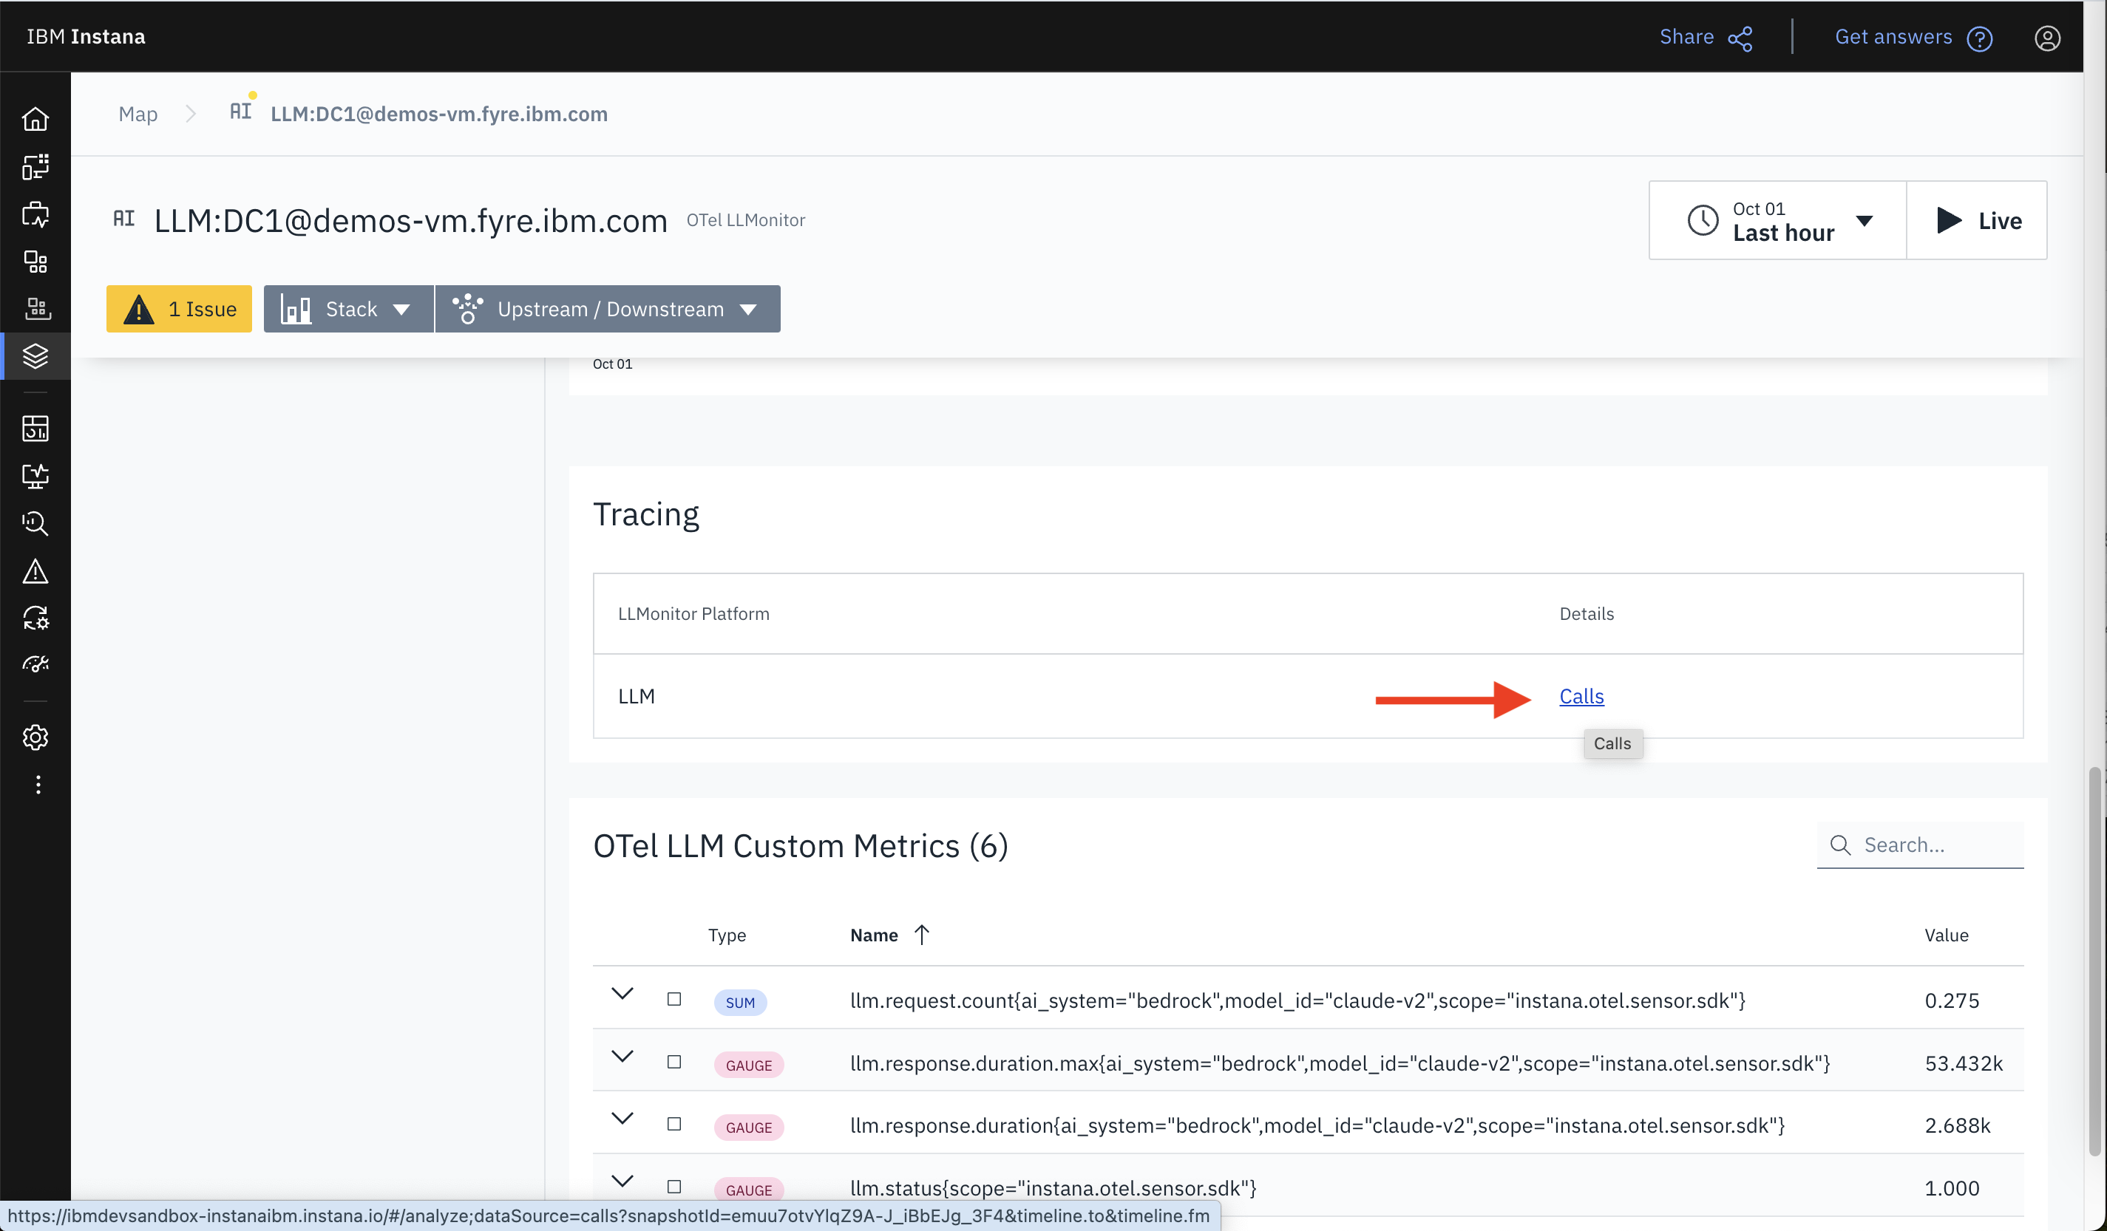Open Analytics using the magnifier sidebar icon

point(35,524)
